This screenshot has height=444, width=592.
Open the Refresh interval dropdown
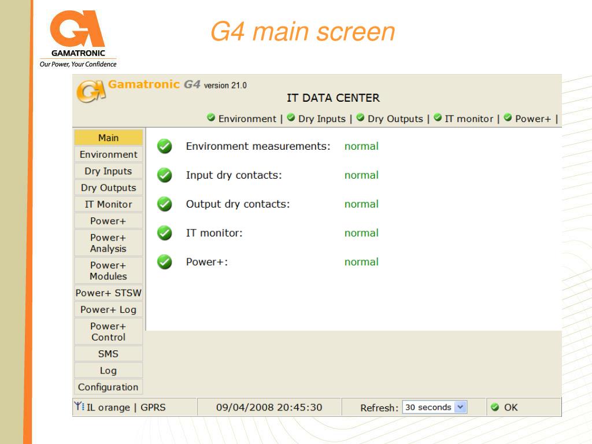pyautogui.click(x=435, y=407)
